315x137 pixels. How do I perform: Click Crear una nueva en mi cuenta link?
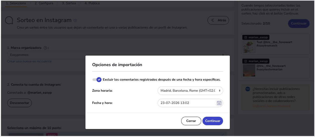click(x=29, y=61)
